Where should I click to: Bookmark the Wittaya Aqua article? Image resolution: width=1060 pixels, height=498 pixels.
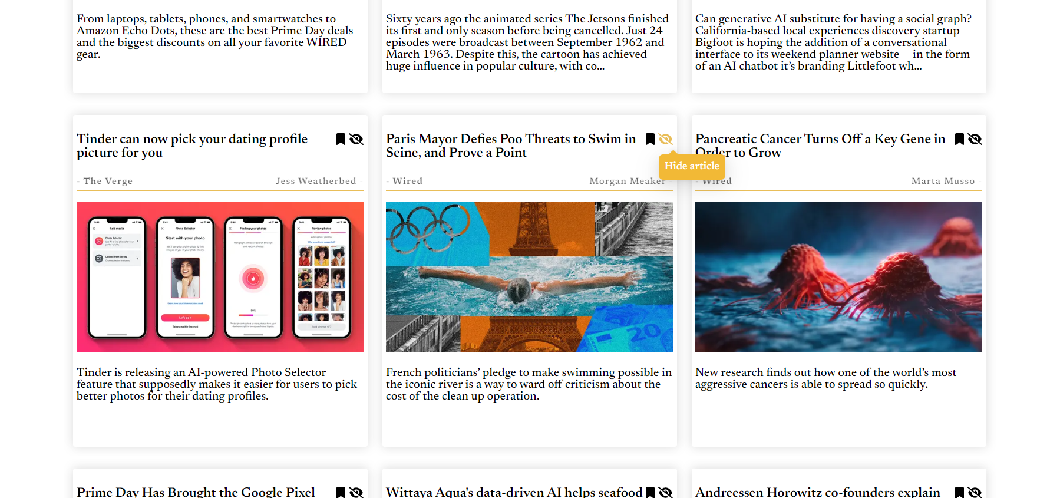point(650,492)
